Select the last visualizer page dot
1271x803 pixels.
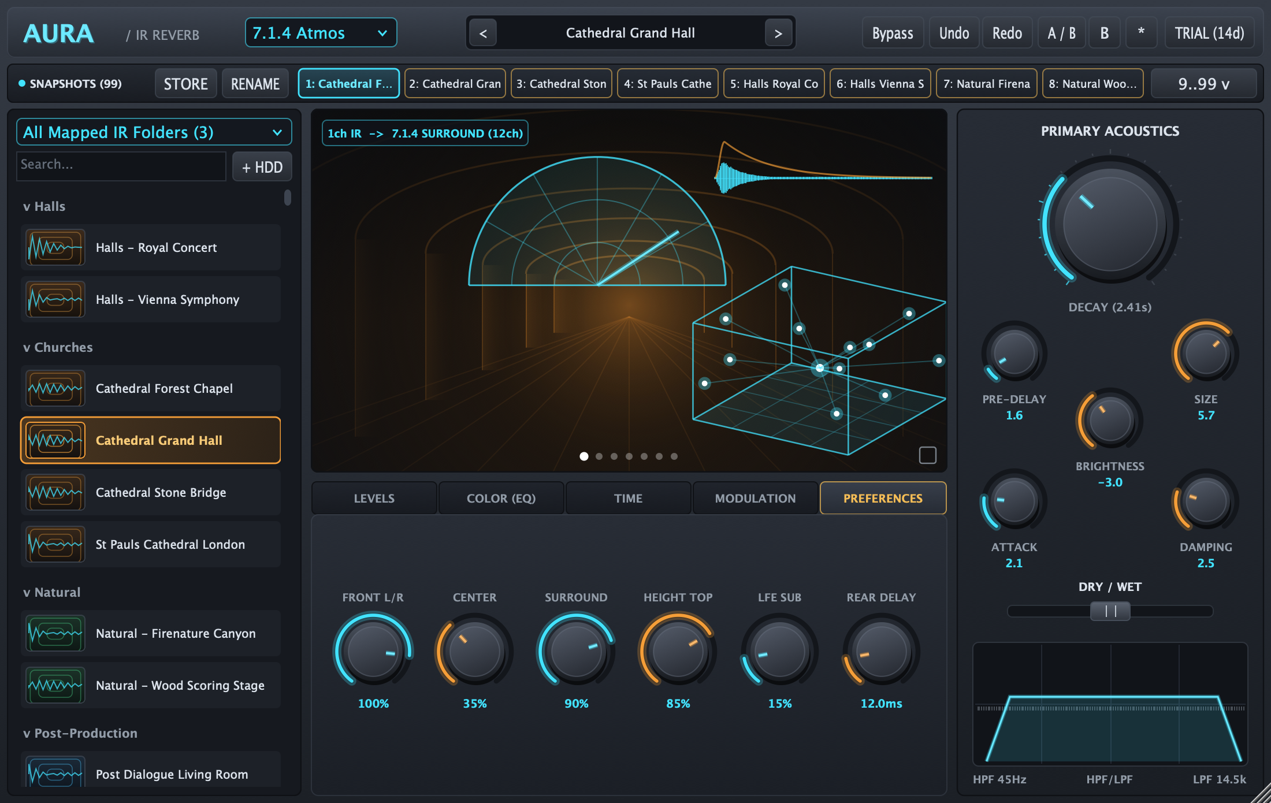pos(674,456)
